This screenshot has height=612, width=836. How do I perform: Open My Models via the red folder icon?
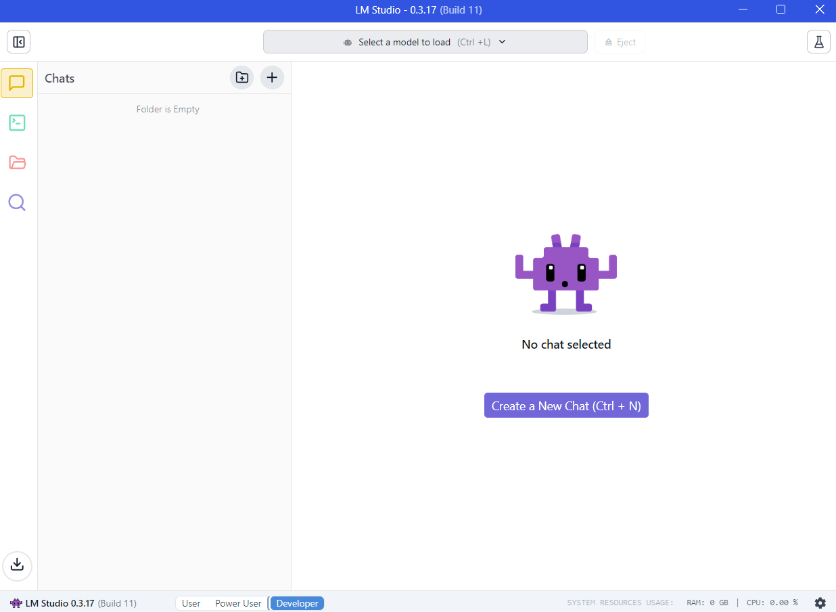click(x=17, y=162)
